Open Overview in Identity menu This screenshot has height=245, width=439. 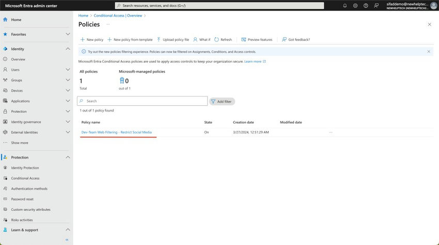(18, 59)
